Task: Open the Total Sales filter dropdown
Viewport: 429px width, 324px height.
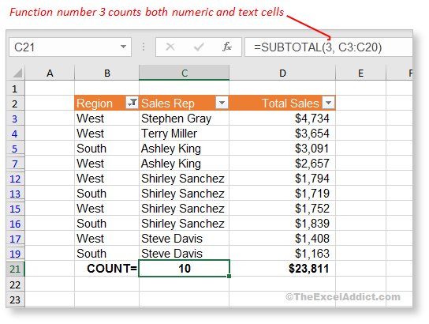Action: tap(329, 103)
